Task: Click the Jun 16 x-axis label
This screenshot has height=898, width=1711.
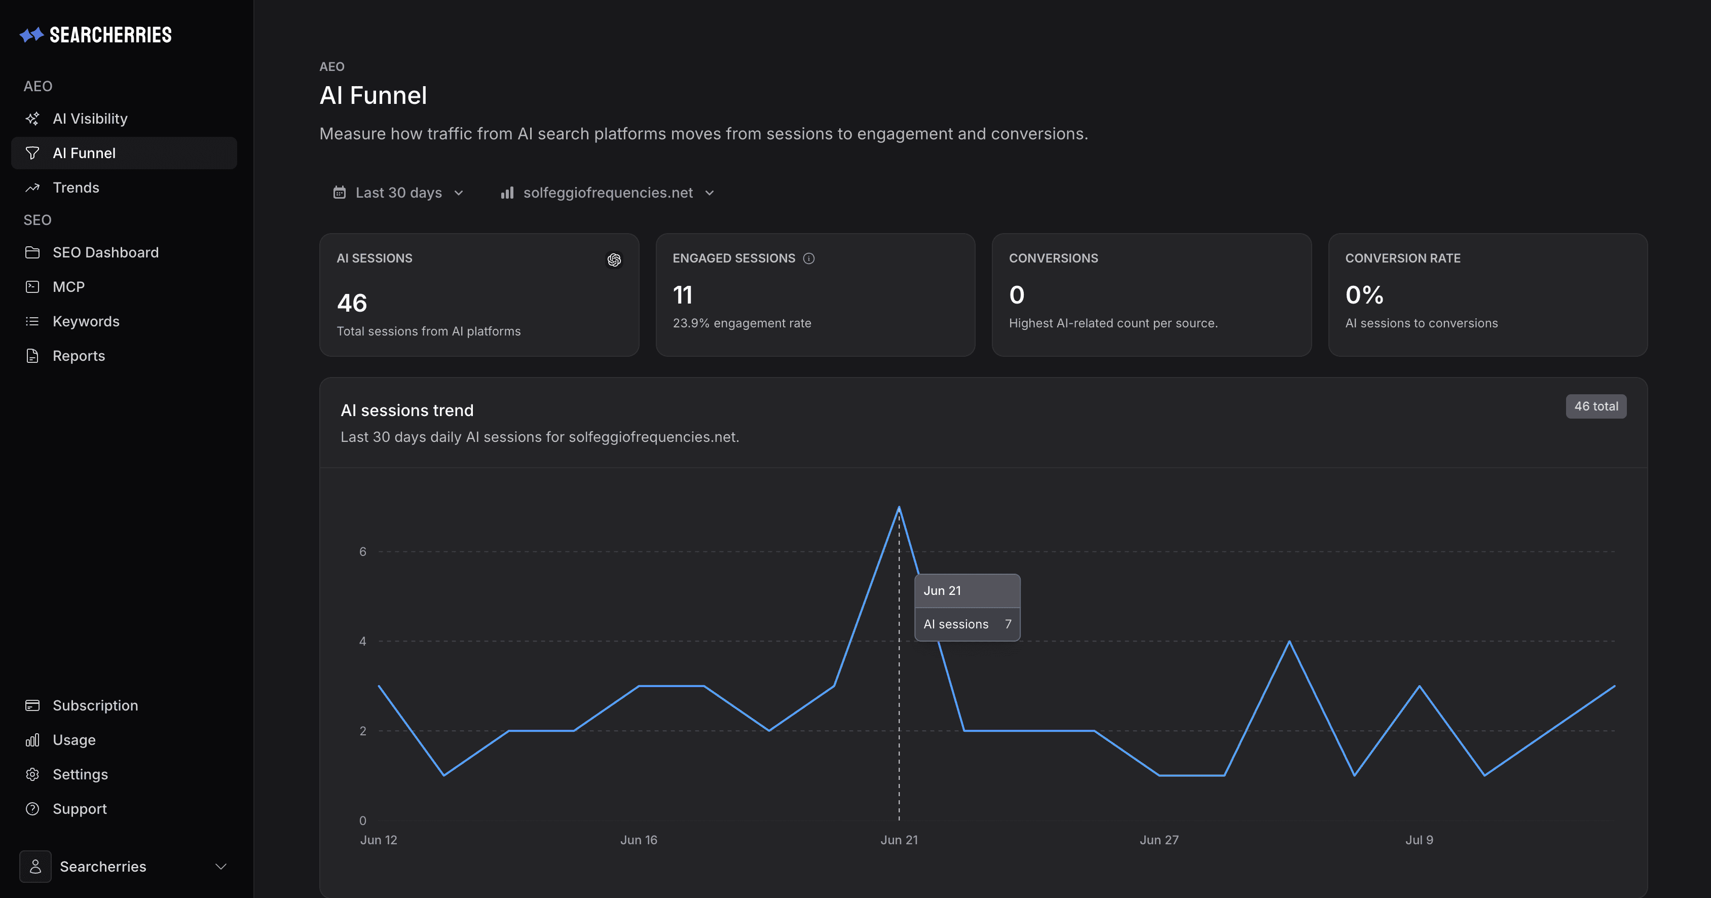Action: click(639, 840)
